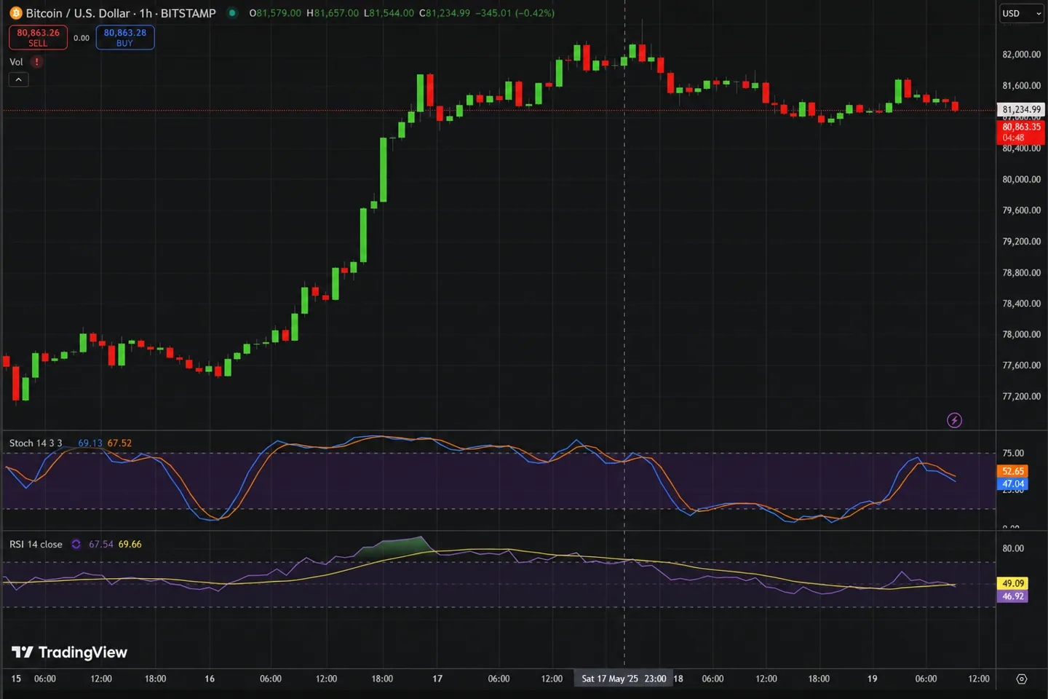Click the Sat 17 May '25 23:00 date label
This screenshot has width=1048, height=699.
[624, 679]
